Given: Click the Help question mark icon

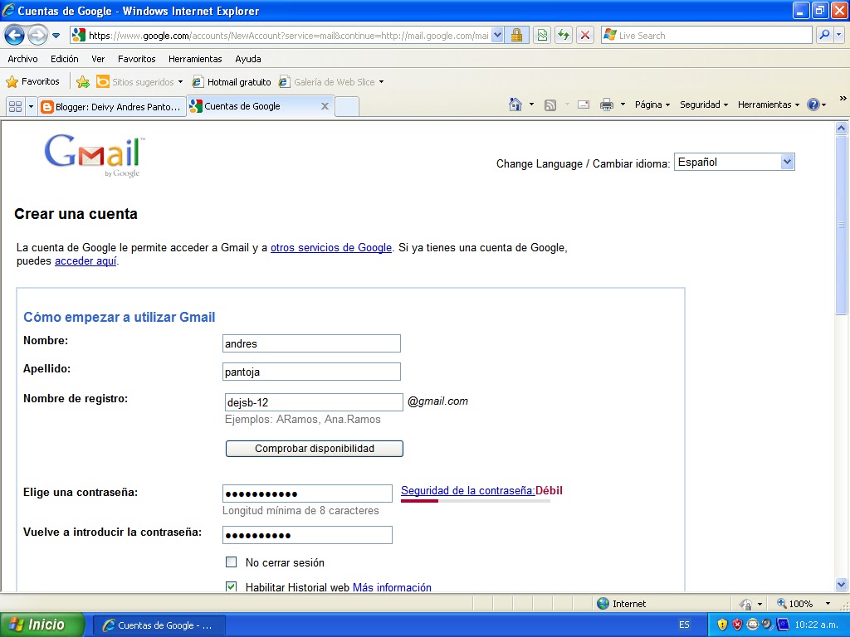Looking at the screenshot, I should [x=813, y=105].
